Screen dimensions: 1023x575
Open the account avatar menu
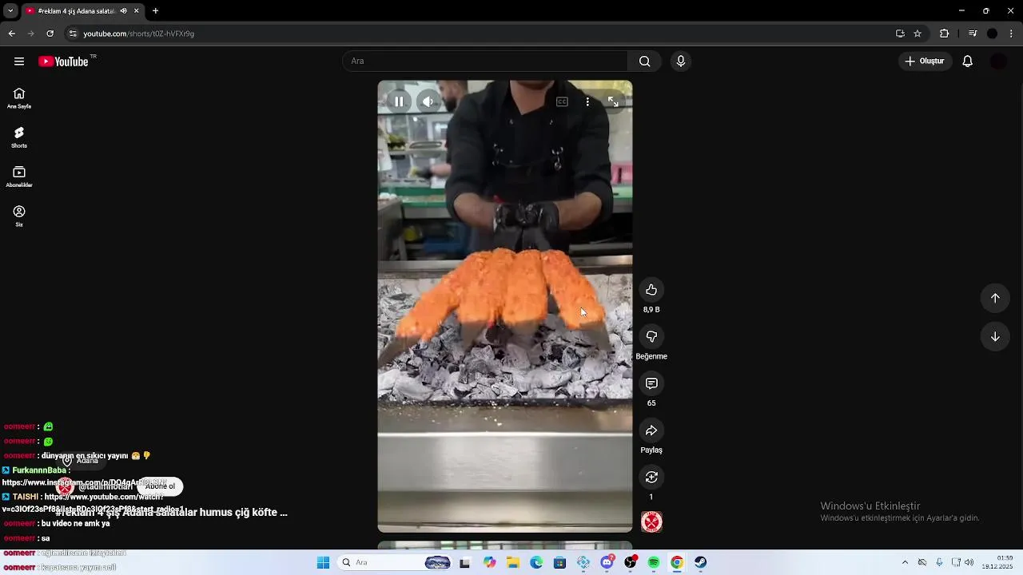tap(998, 61)
